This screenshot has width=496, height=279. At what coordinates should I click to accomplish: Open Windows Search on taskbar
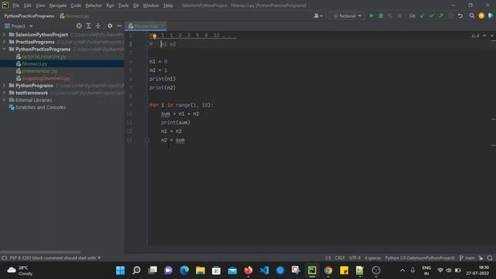coord(136,270)
